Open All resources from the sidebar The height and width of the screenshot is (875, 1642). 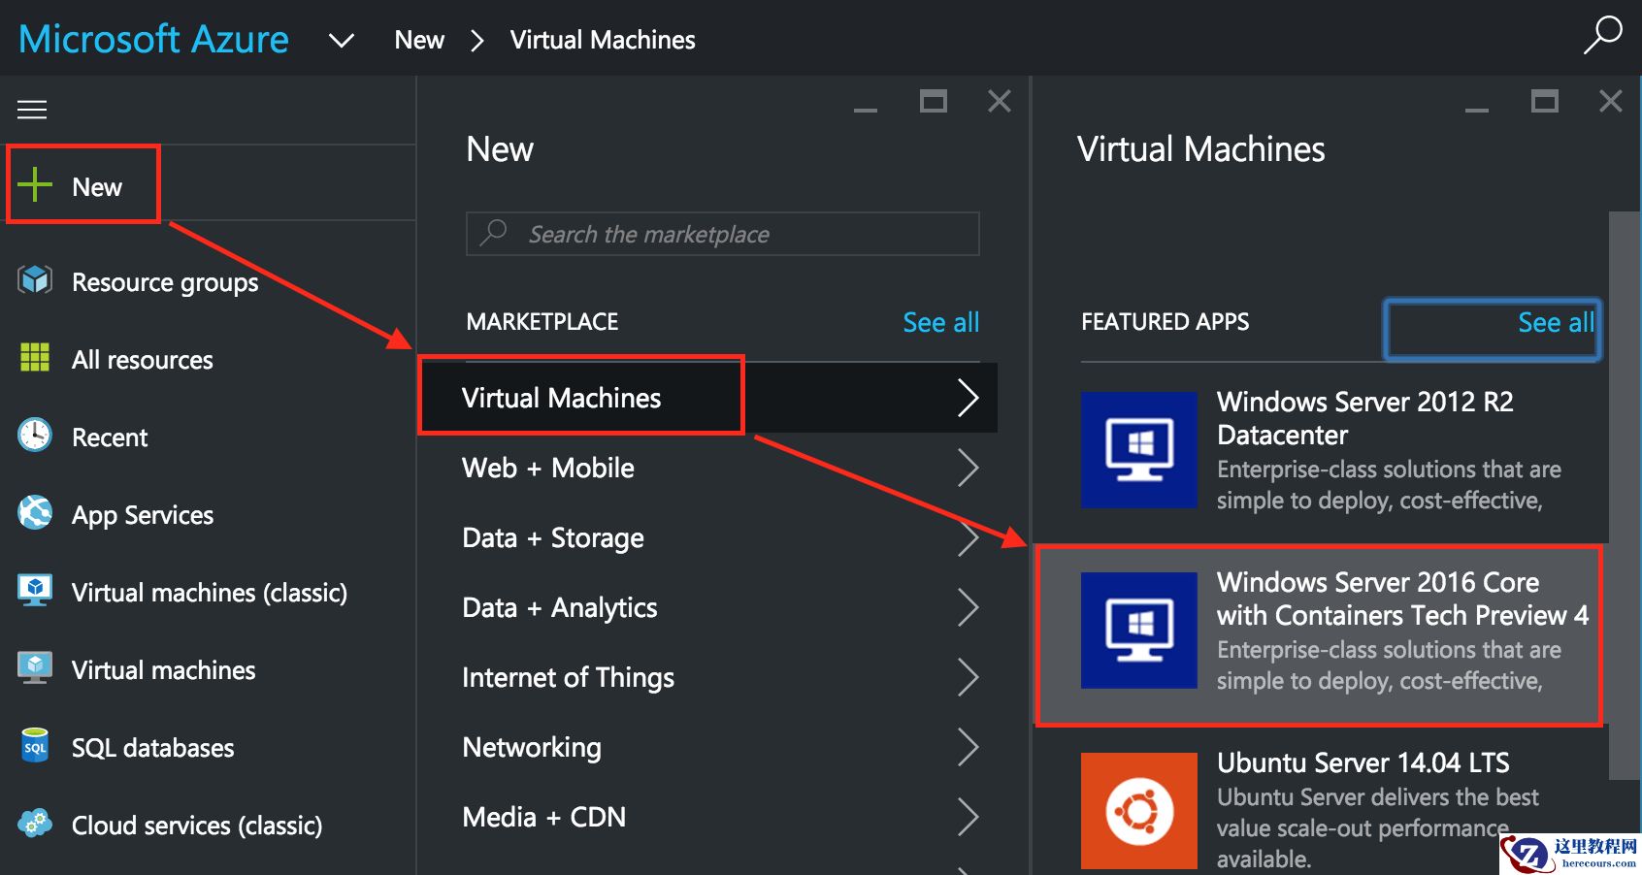pyautogui.click(x=143, y=360)
